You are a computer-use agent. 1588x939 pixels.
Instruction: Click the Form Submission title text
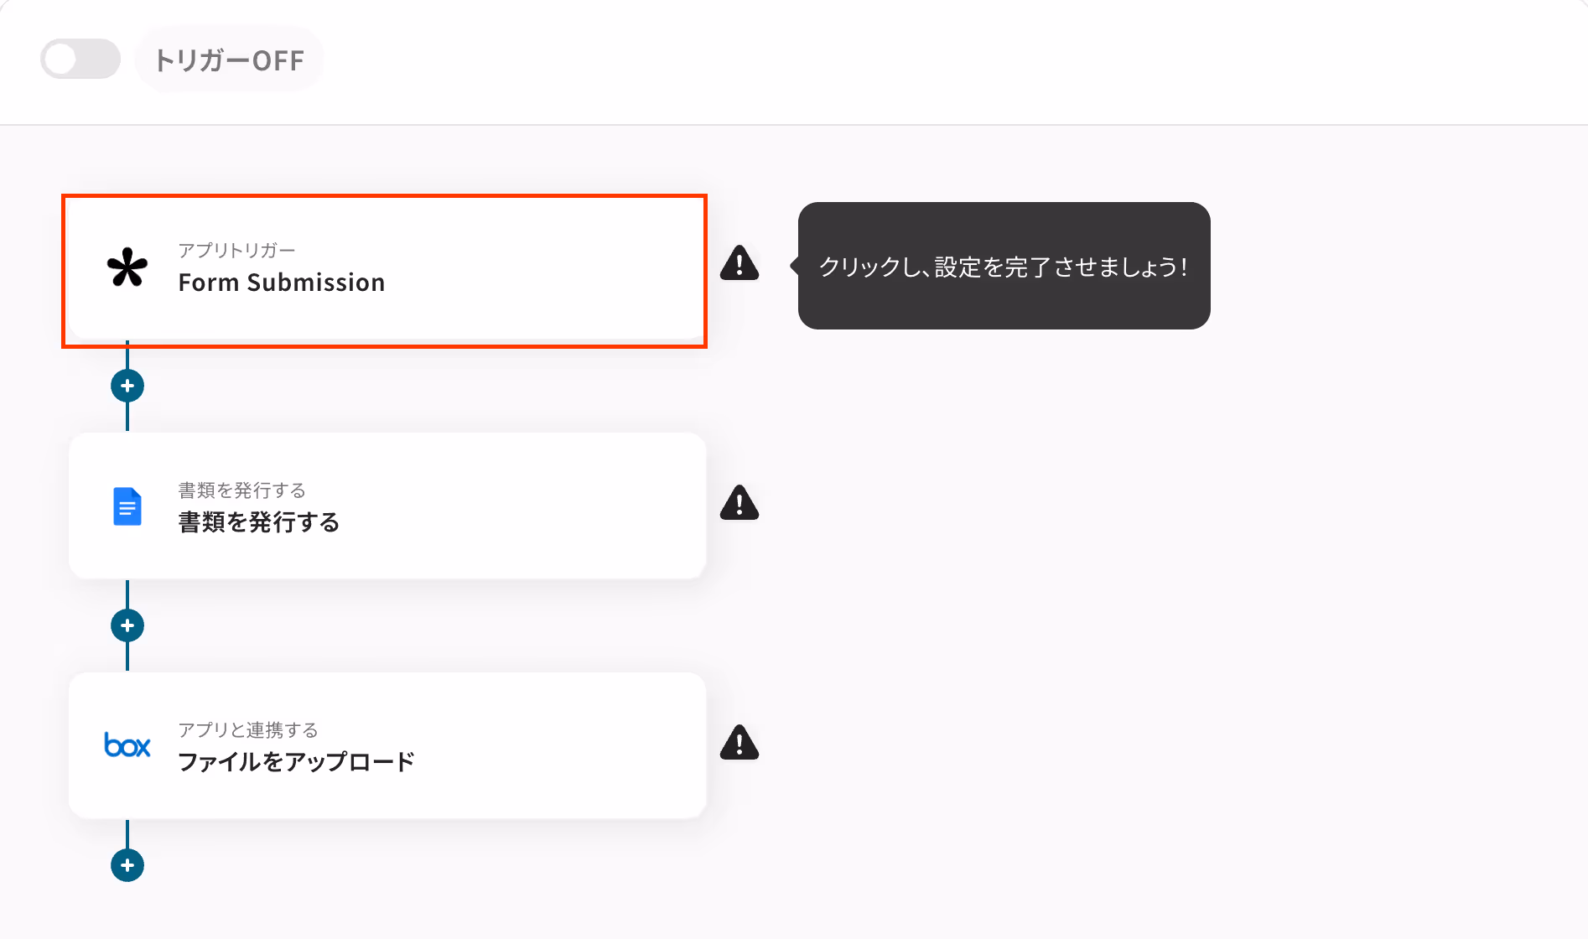[x=282, y=283]
